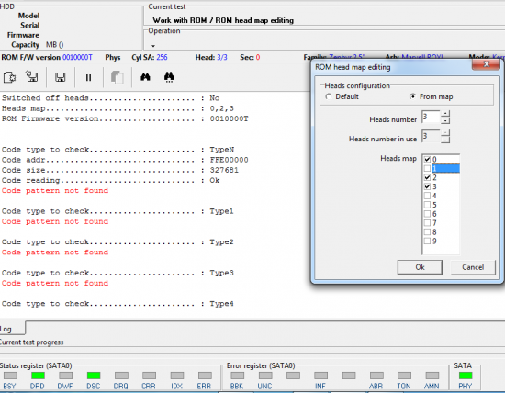Increase Heads number with up arrow
The image size is (505, 393).
point(445,113)
